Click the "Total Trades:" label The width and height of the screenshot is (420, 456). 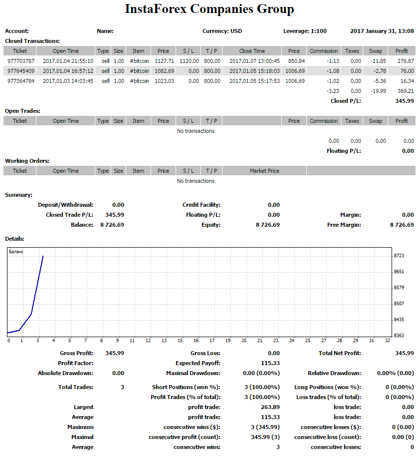[x=75, y=387]
